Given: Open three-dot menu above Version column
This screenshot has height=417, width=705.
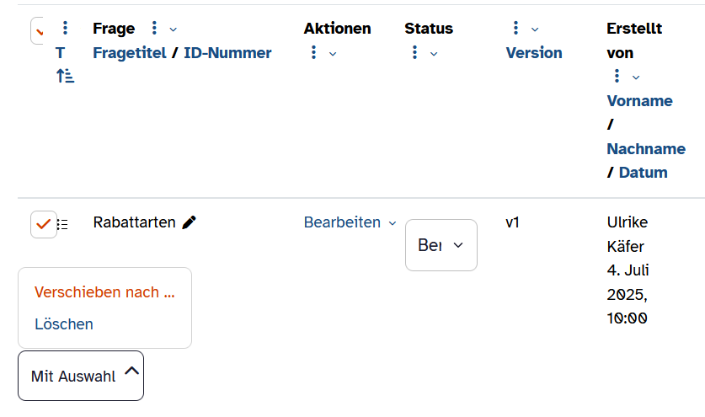Looking at the screenshot, I should 515,28.
